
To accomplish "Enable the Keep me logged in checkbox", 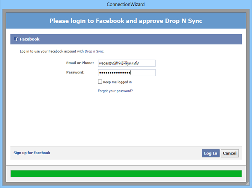I will click(x=100, y=82).
